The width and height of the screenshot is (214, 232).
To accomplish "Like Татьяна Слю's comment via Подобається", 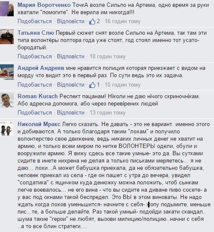I will click(x=35, y=57).
